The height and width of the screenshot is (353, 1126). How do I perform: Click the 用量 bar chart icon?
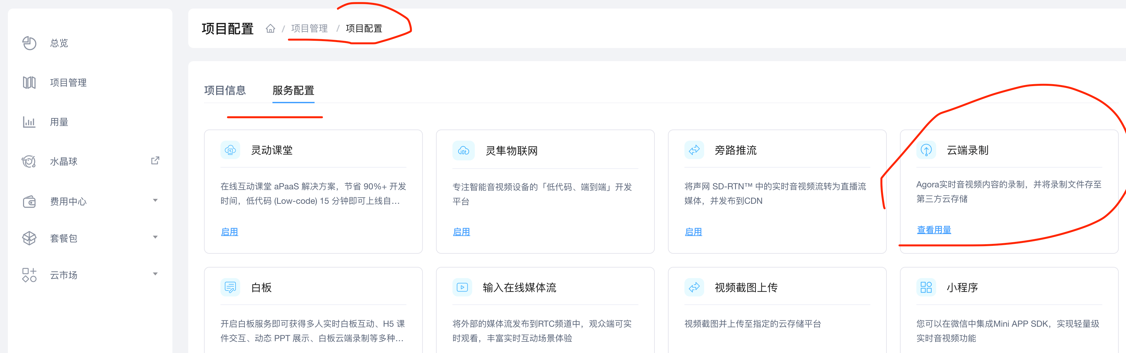[29, 122]
